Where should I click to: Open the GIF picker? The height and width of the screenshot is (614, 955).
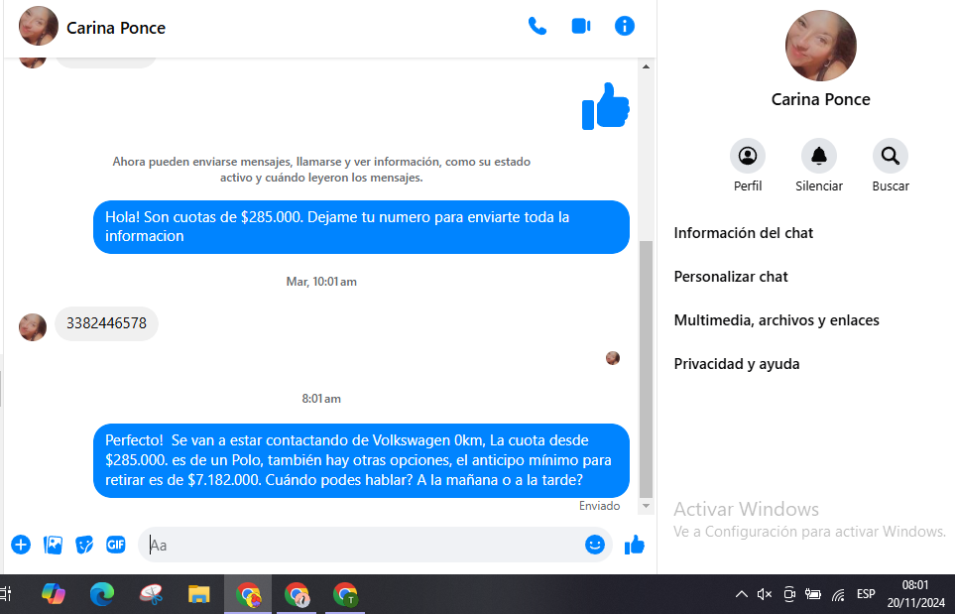(x=116, y=545)
